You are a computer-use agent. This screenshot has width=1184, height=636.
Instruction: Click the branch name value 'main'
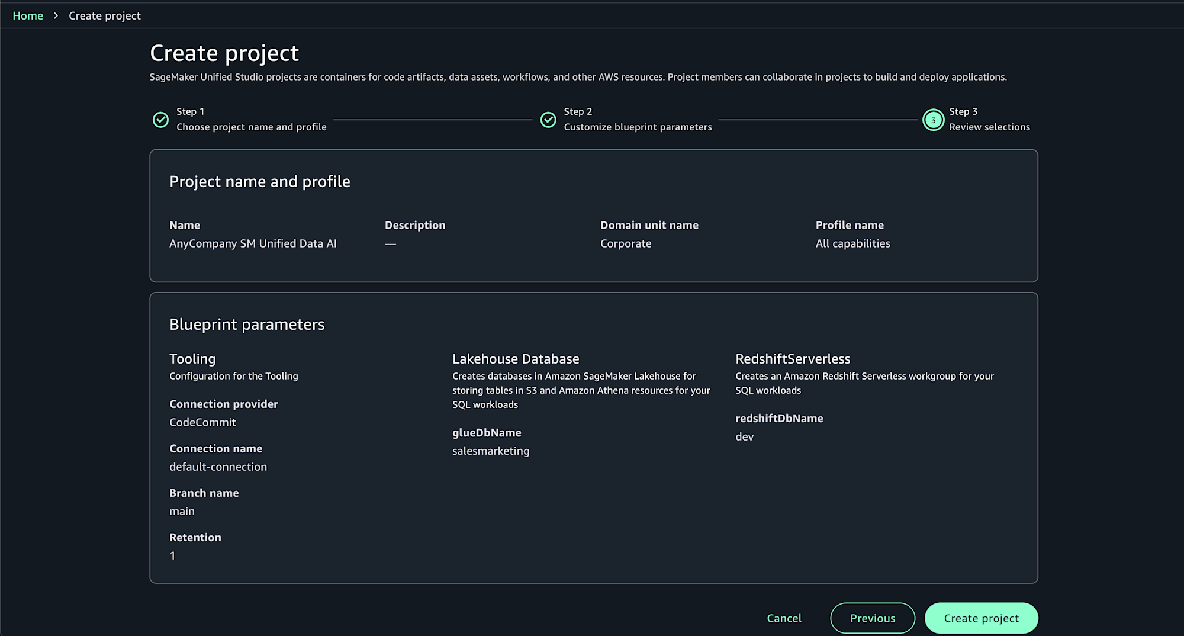(x=182, y=511)
